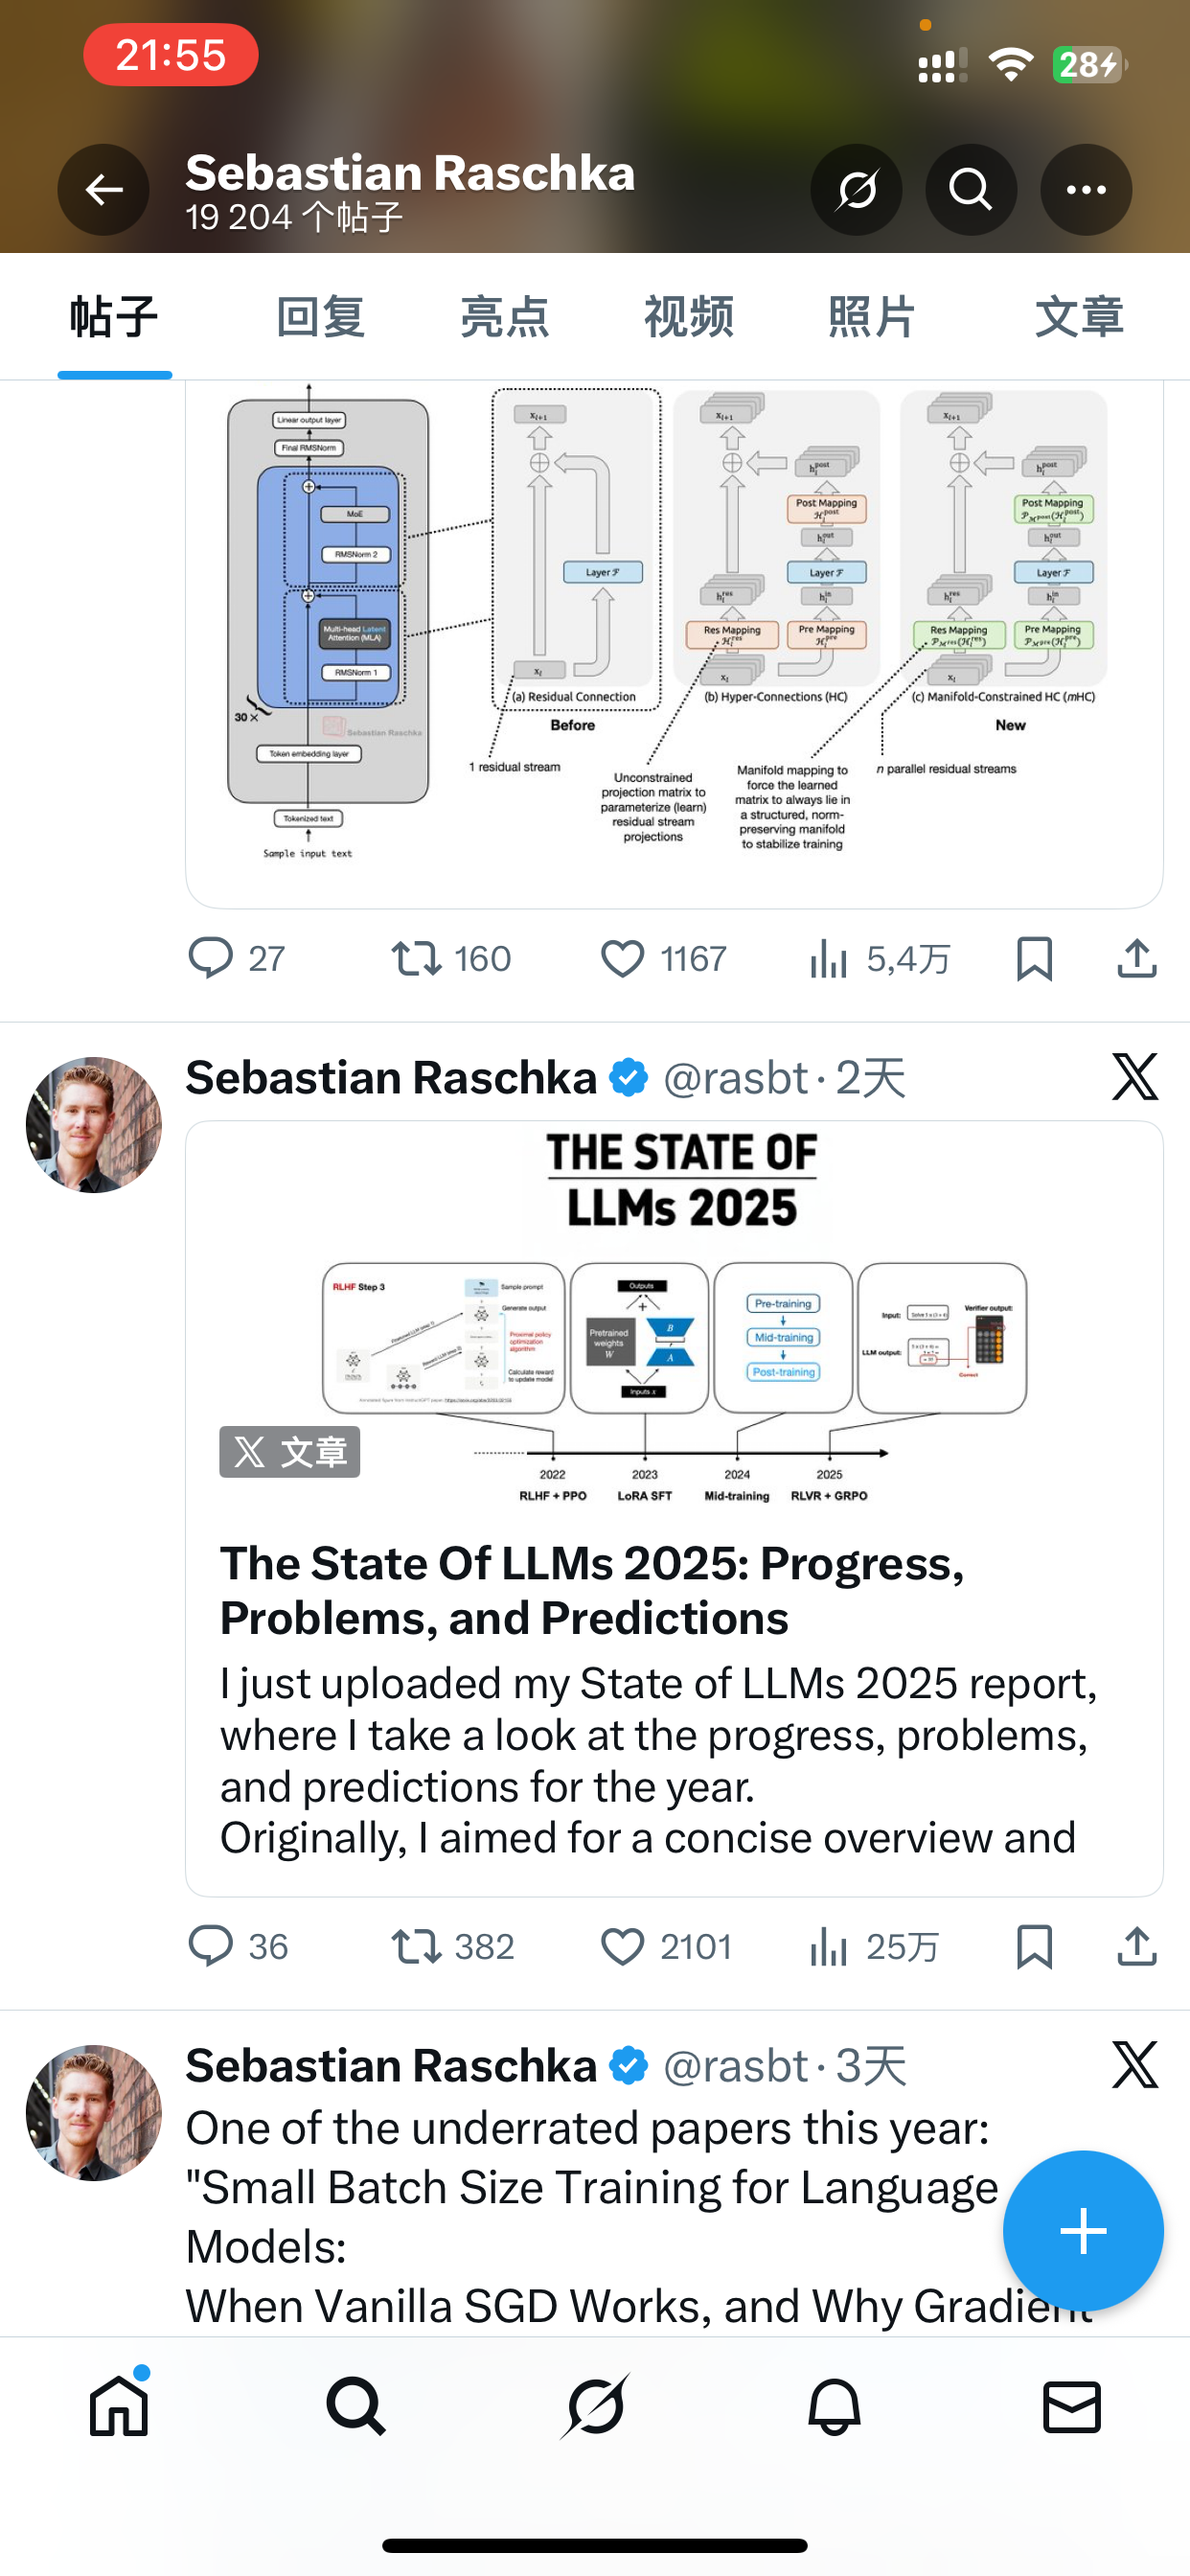Image resolution: width=1190 pixels, height=2576 pixels.
Task: Tap the blue compose post button
Action: click(x=1083, y=2231)
